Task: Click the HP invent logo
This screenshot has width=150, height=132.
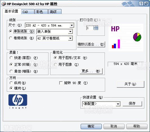Action: (x=18, y=102)
